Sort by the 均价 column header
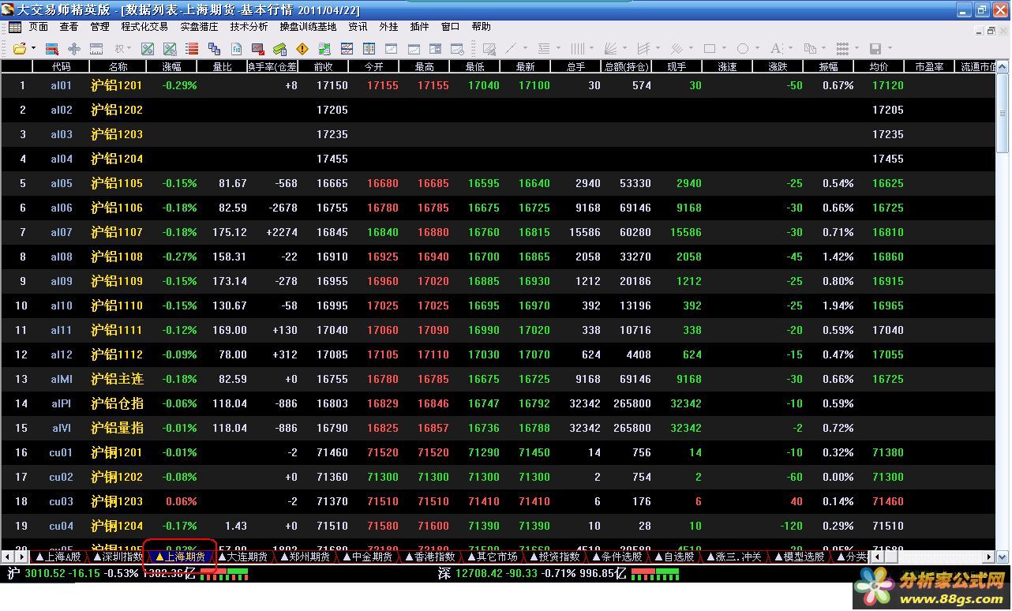The width and height of the screenshot is (1012, 611). (x=879, y=66)
